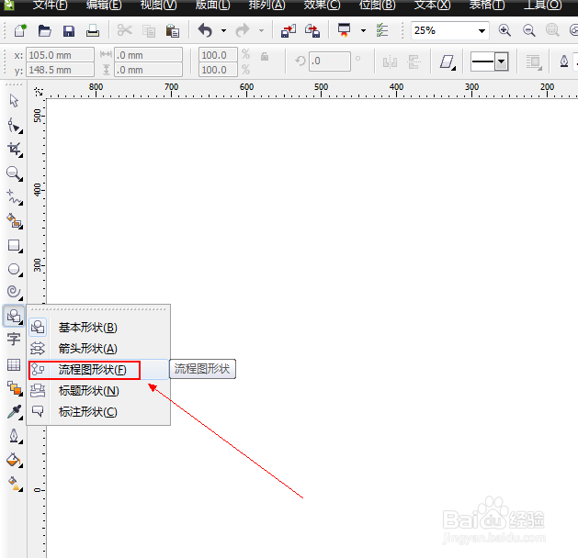This screenshot has width=578, height=558.
Task: Choose 流程图形状(F) from the flyout
Action: 99,370
